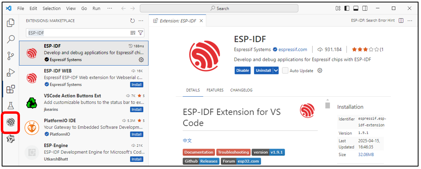Open gear settings next to Auto Update
Screen dimensions: 421x169
tap(319, 71)
